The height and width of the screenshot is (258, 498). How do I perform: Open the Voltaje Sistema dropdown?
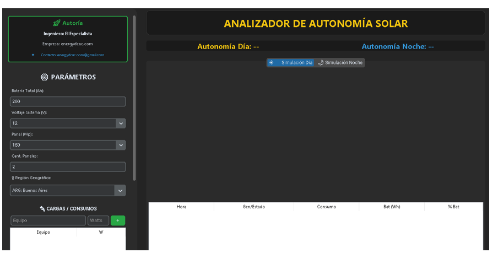[x=121, y=123]
